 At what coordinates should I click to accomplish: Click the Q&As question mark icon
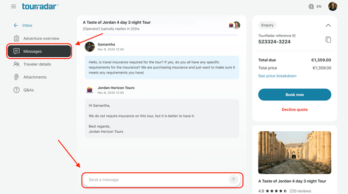(x=16, y=90)
